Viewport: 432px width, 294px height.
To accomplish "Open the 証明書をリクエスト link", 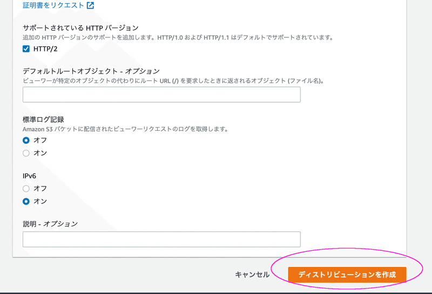I will pyautogui.click(x=53, y=5).
